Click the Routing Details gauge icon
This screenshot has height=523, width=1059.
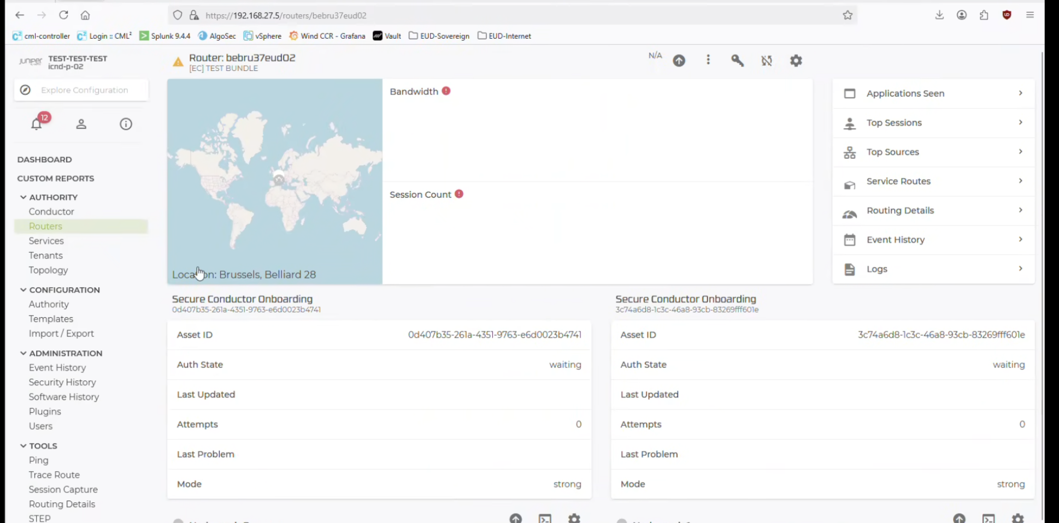pos(850,214)
